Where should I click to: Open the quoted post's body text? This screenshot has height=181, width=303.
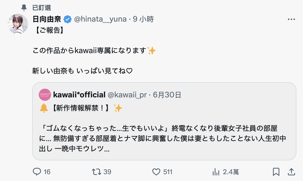163,138
